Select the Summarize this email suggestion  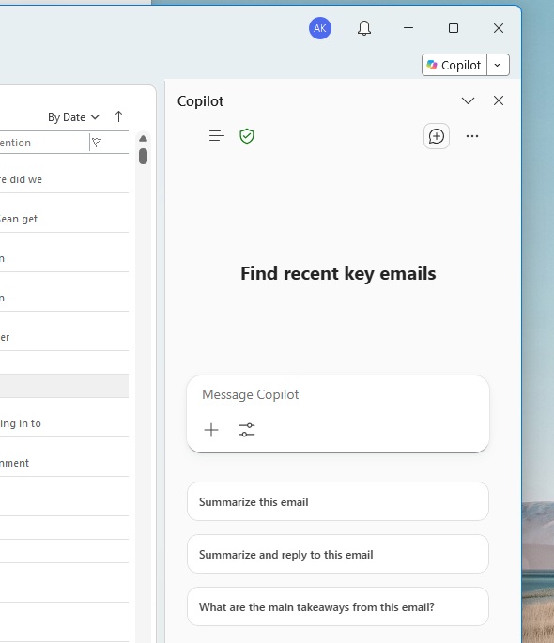coord(338,501)
